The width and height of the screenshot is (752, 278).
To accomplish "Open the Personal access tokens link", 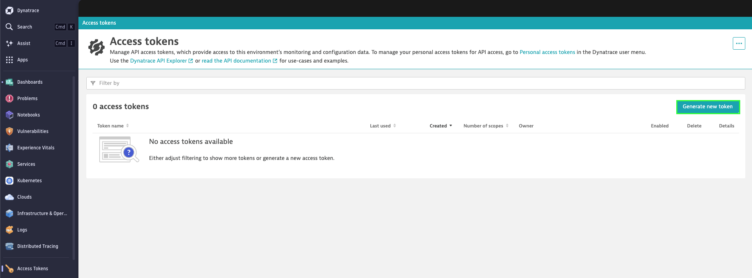I will point(547,52).
